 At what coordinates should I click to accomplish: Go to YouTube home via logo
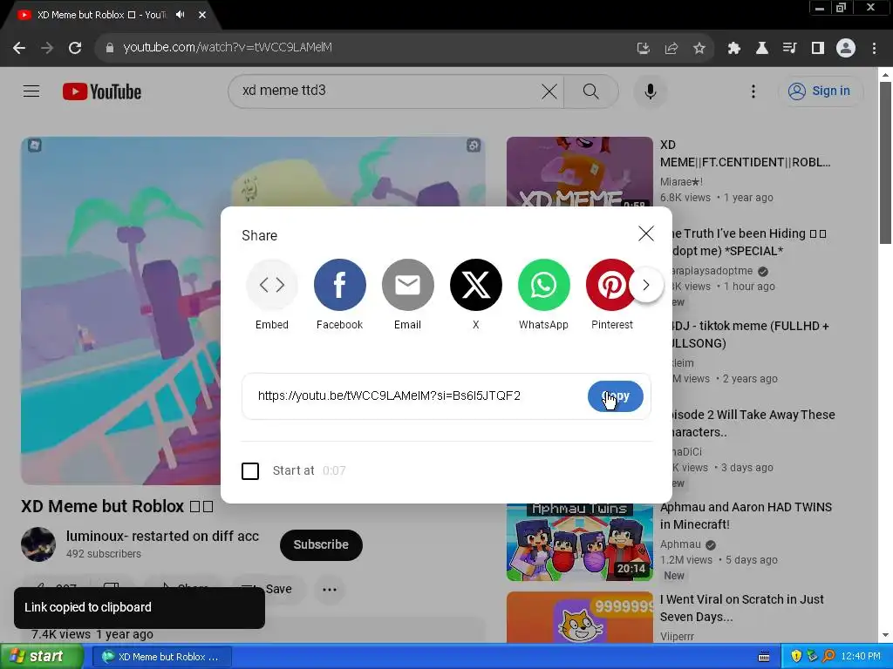(102, 91)
